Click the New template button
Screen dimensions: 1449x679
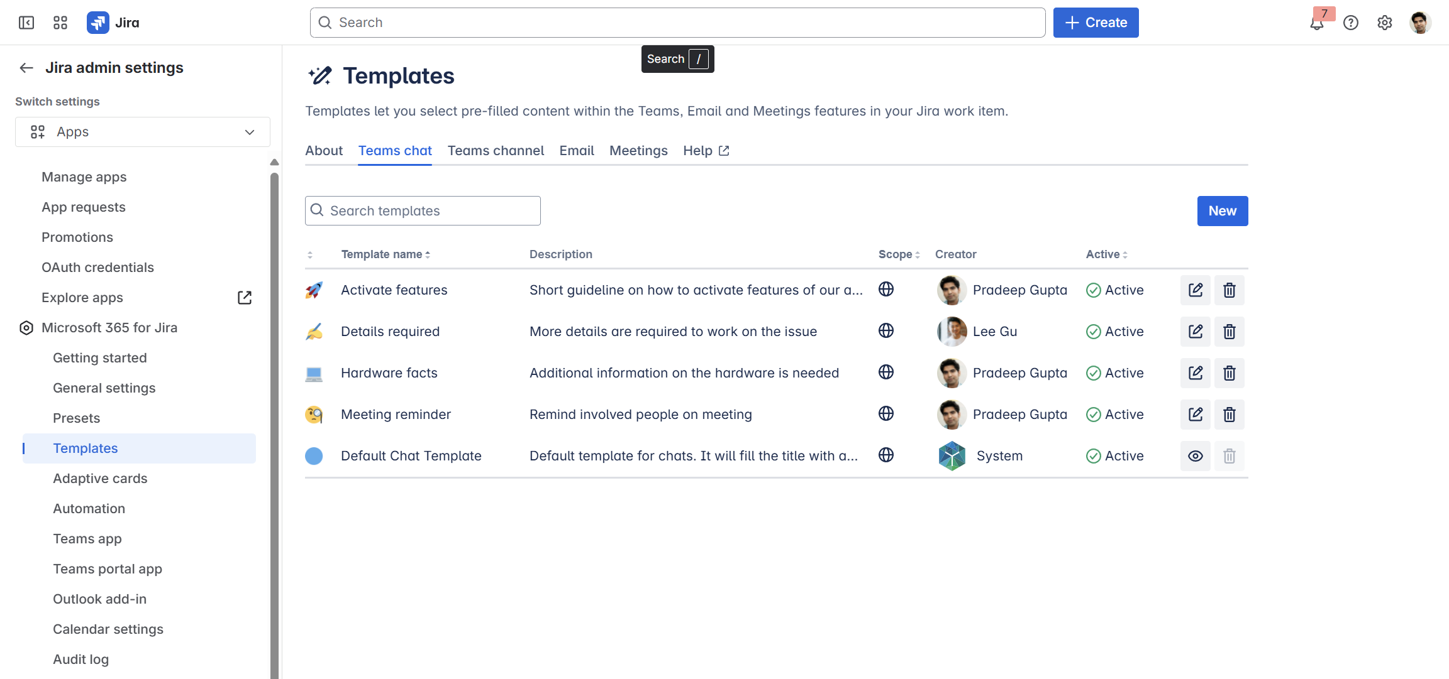pyautogui.click(x=1222, y=211)
